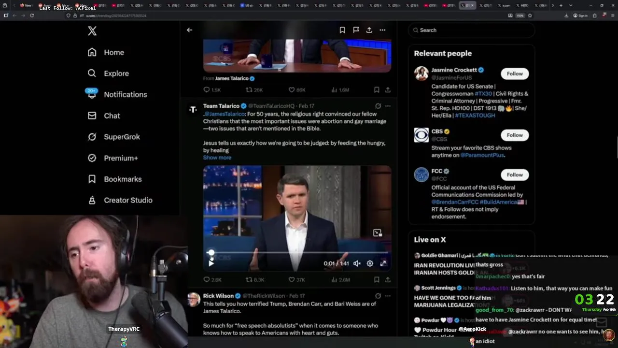Open the #TEXASTOUGH hashtag
This screenshot has height=348, width=618.
pos(475,116)
